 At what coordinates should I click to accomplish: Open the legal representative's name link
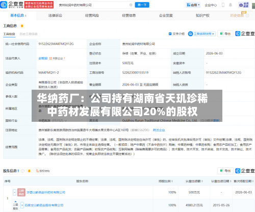(43, 58)
